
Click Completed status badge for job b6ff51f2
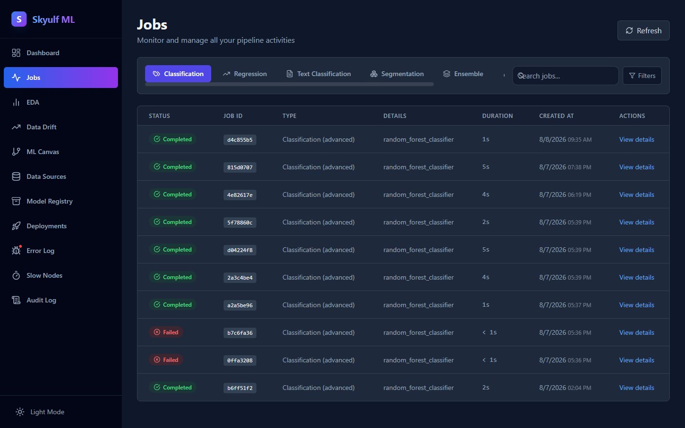(173, 388)
